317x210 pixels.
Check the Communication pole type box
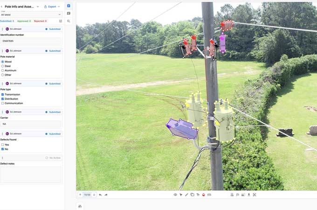click(x=3, y=103)
